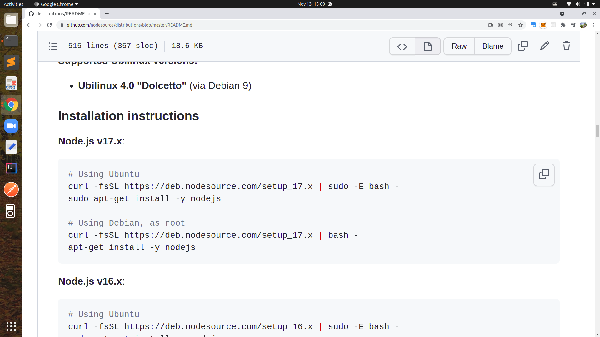The image size is (600, 337).
Task: Copy the Node.js v17.x code block
Action: [544, 174]
